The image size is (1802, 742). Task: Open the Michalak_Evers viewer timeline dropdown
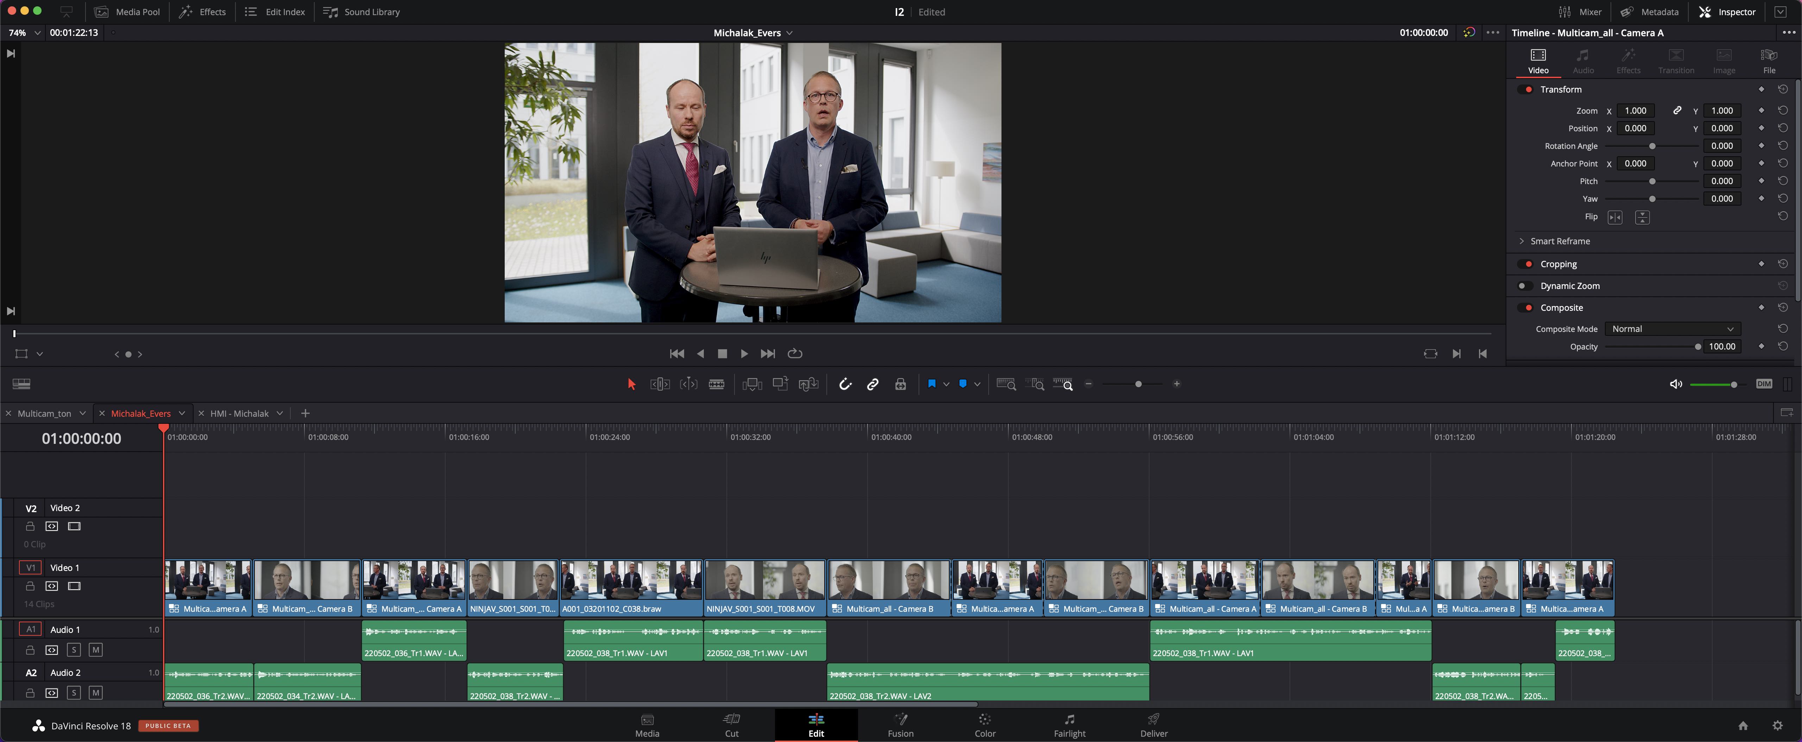pyautogui.click(x=790, y=33)
